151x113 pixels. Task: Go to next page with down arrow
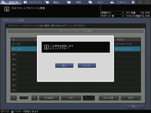34,98
